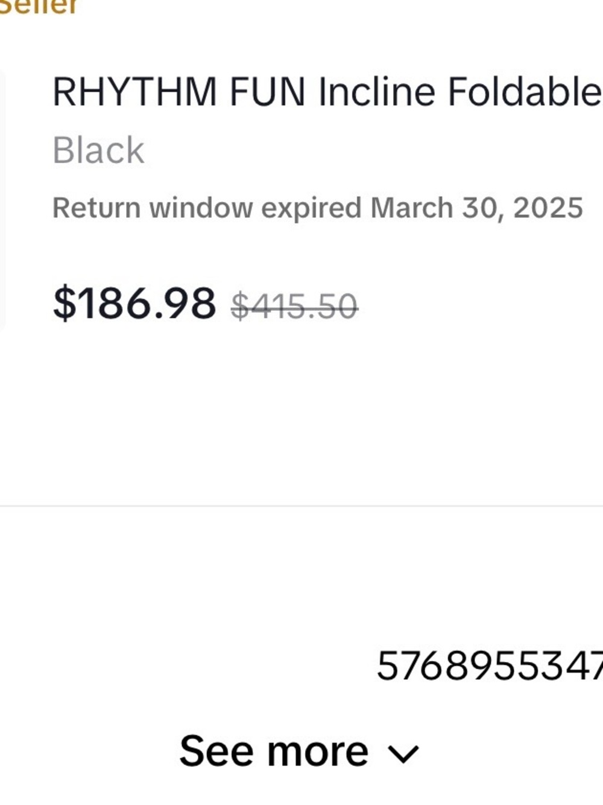This screenshot has width=603, height=805.
Task: Tap the gold Seller label at top
Action: coord(39,6)
